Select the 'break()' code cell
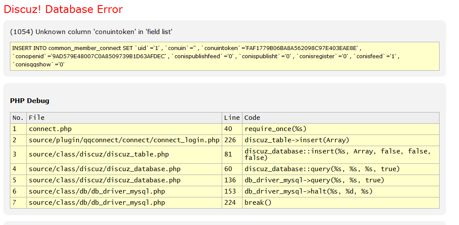The height and width of the screenshot is (225, 459). pos(341,203)
